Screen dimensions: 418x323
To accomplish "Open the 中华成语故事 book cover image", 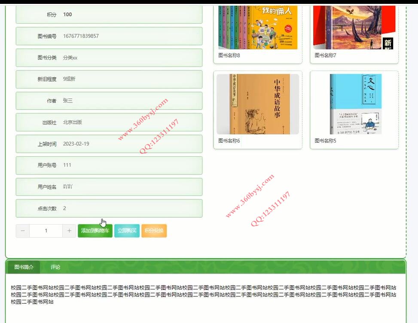I will (258, 104).
